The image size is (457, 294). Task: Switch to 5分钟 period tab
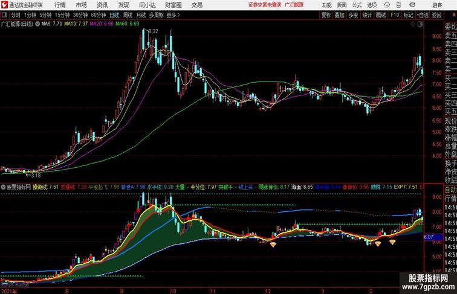point(45,15)
